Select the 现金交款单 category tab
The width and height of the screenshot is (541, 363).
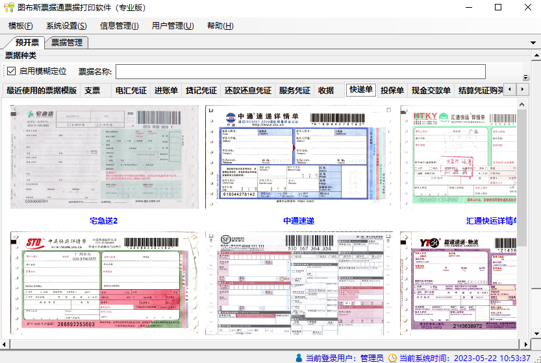[x=431, y=91]
